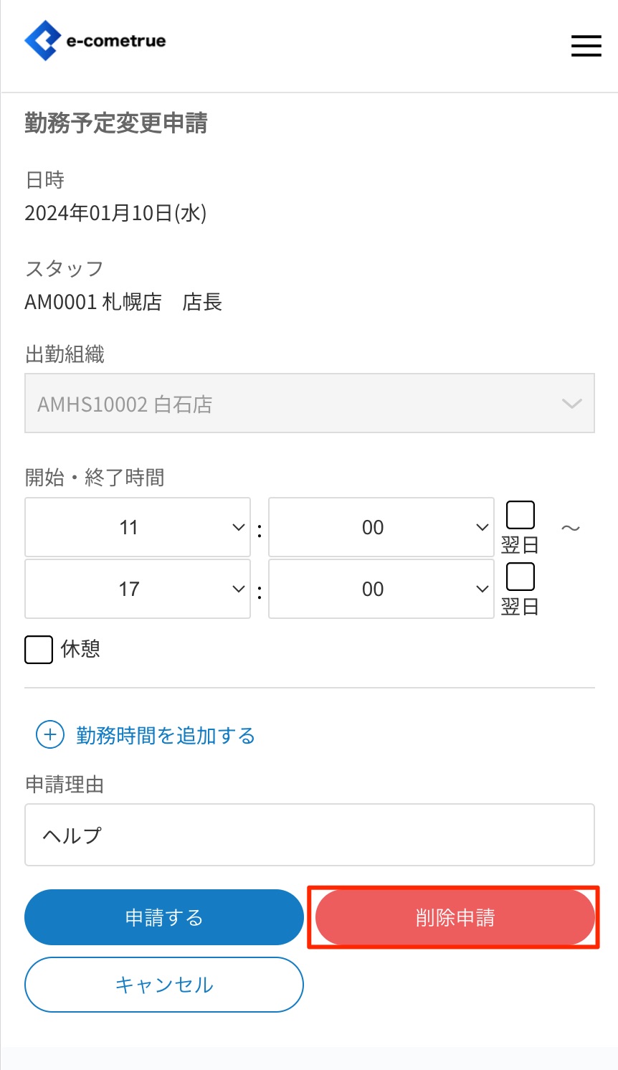Screen dimensions: 618x1070
Task: Click the staff name AM0001 札幌店 店長
Action: [123, 302]
